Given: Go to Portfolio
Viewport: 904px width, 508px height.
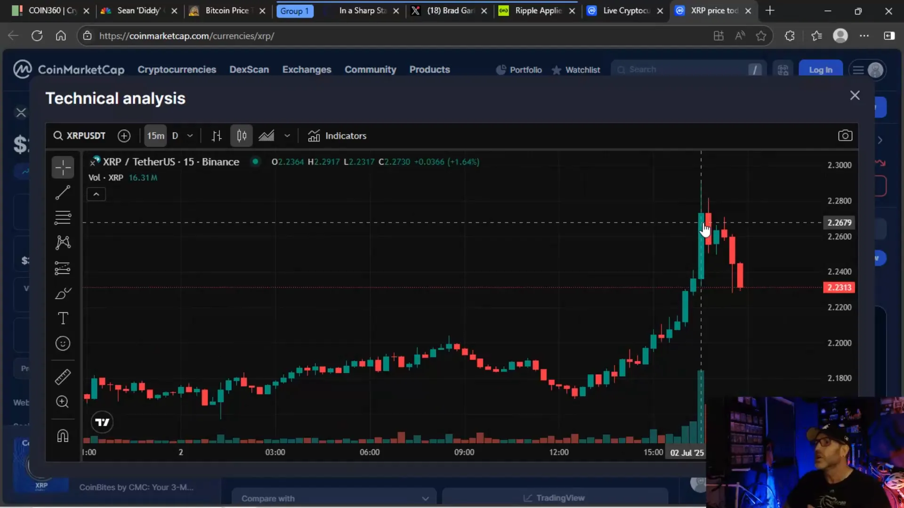Looking at the screenshot, I should [519, 70].
